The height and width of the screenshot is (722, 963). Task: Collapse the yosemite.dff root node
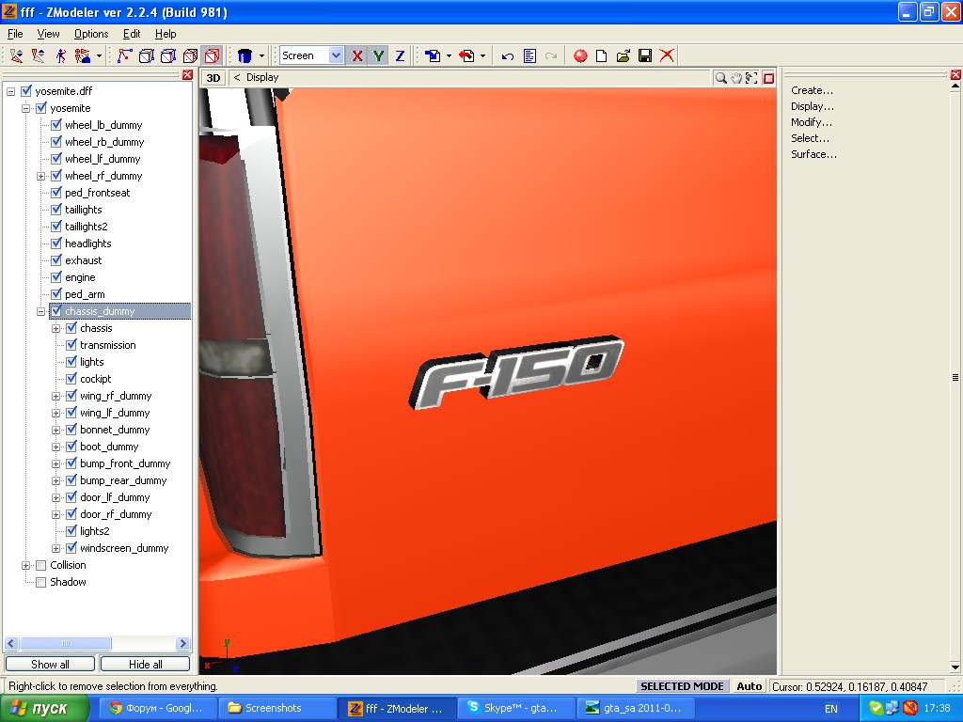coord(11,91)
